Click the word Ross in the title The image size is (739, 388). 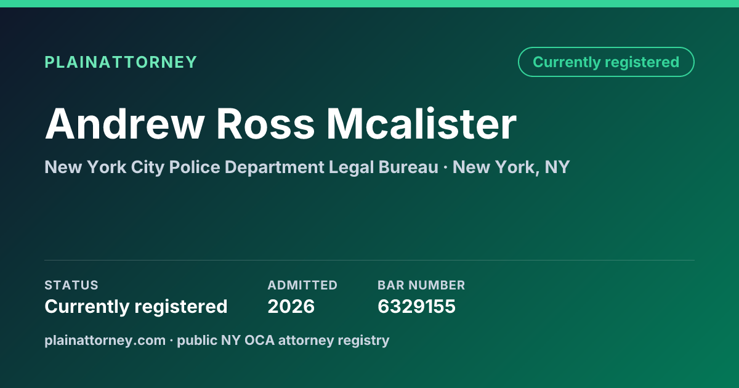(x=265, y=123)
